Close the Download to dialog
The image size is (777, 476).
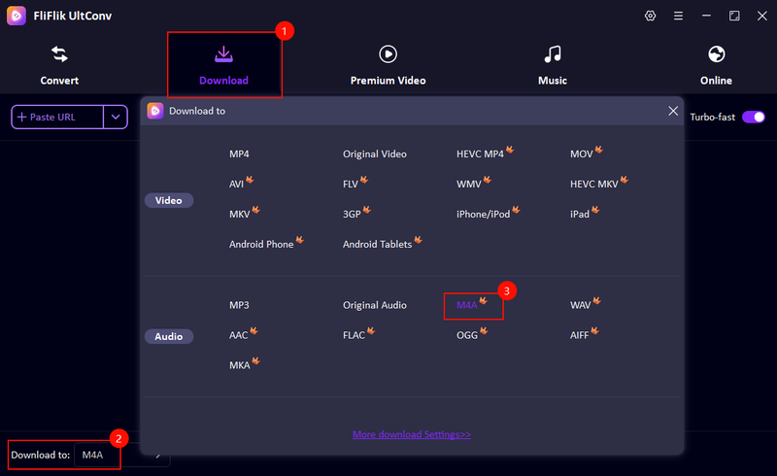tap(673, 111)
